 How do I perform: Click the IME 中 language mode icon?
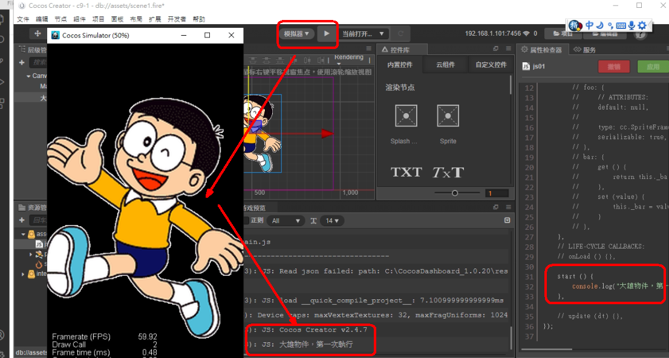tap(589, 25)
